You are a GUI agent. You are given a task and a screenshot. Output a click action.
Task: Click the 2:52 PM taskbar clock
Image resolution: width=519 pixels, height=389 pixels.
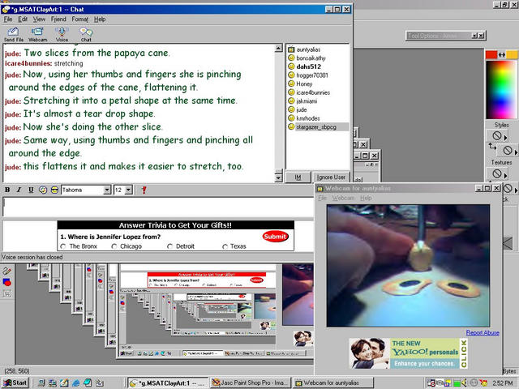(x=503, y=383)
